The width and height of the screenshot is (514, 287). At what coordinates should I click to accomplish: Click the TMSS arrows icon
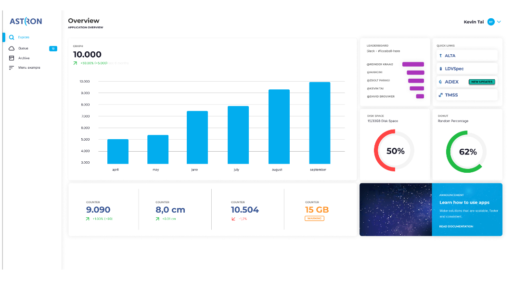pos(440,95)
